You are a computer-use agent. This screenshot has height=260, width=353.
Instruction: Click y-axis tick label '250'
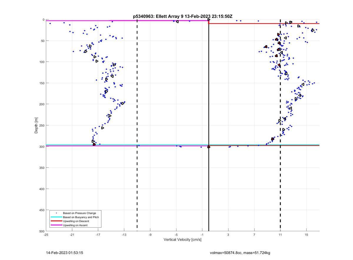click(x=42, y=125)
